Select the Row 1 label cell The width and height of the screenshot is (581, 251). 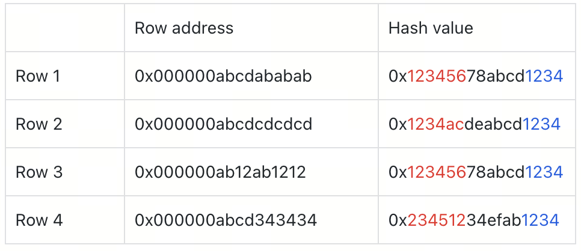coord(65,76)
